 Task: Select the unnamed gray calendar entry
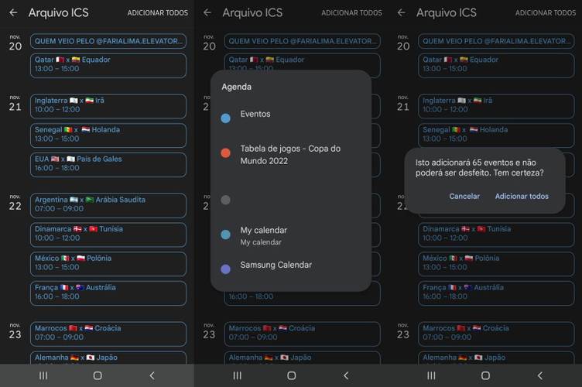291,200
